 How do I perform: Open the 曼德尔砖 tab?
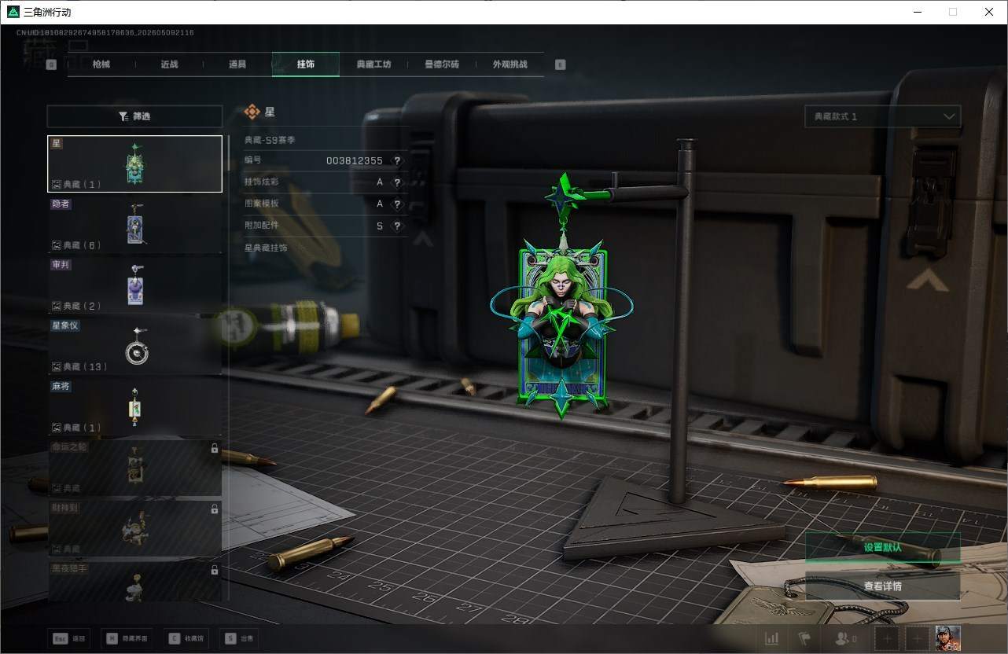(x=442, y=64)
